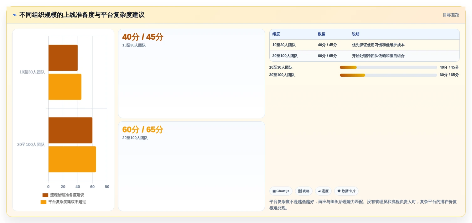Click the 30至100人团队 chart axis label
The image size is (472, 223).
(x=31, y=145)
